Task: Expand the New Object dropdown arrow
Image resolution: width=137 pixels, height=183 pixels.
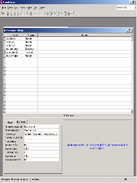Action: (71, 14)
